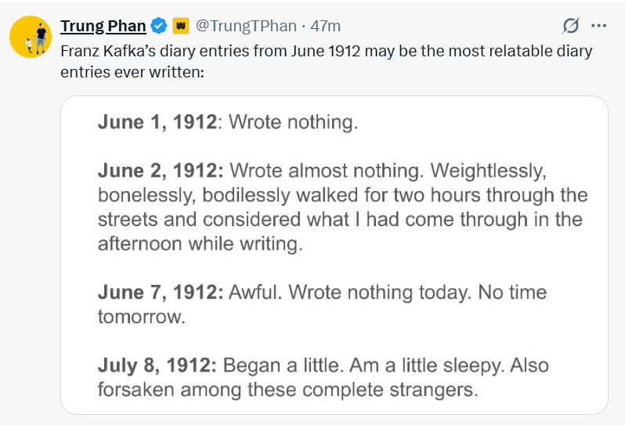The image size is (625, 425).
Task: Open the Grok explain-this-post icon
Action: pos(571,26)
